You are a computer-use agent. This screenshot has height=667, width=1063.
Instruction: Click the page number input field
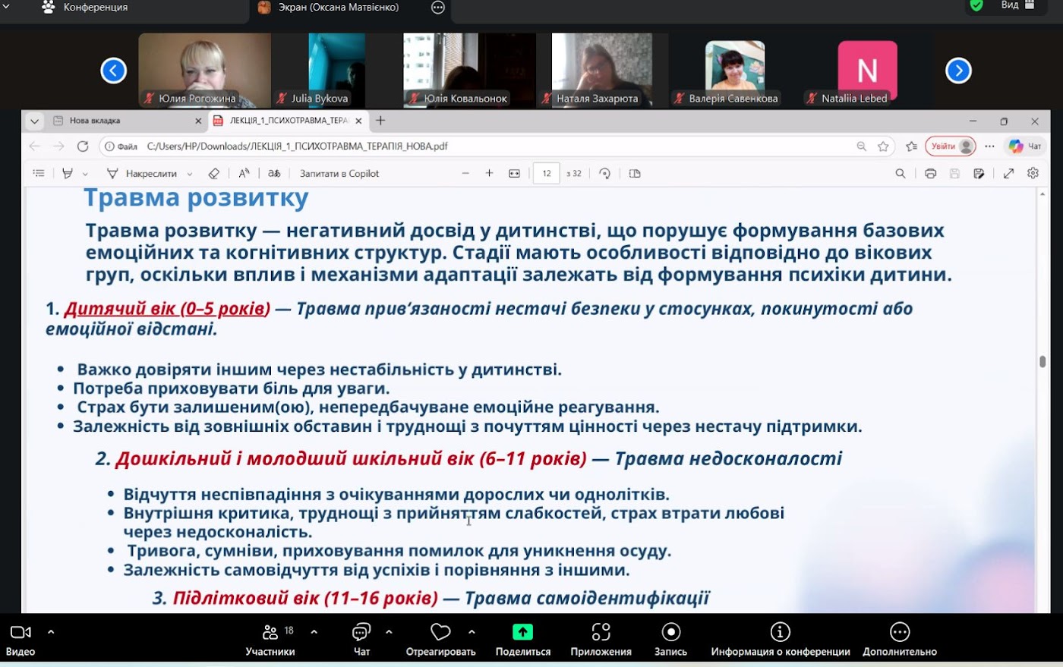(546, 174)
